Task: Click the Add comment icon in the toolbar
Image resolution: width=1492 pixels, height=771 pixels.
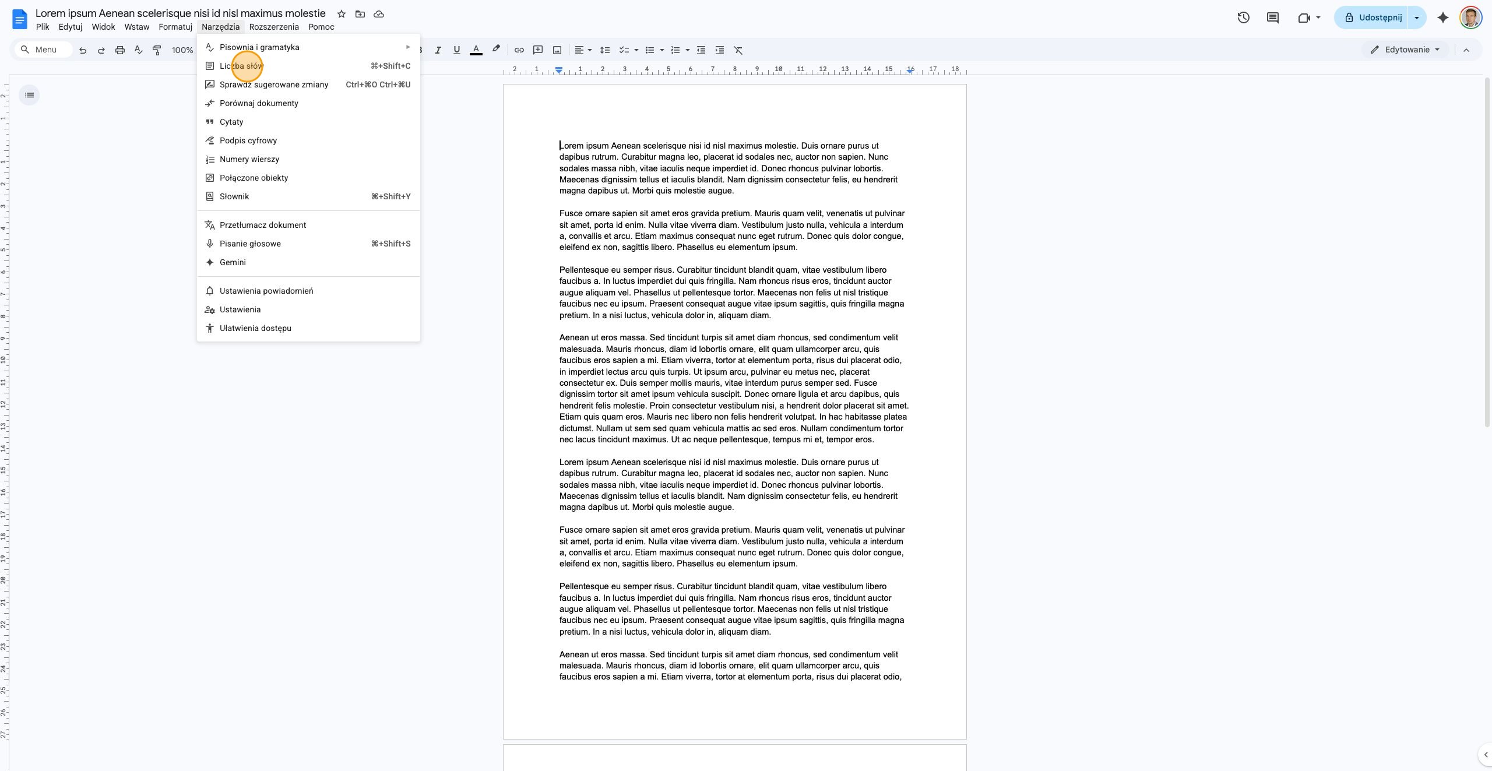Action: tap(538, 50)
